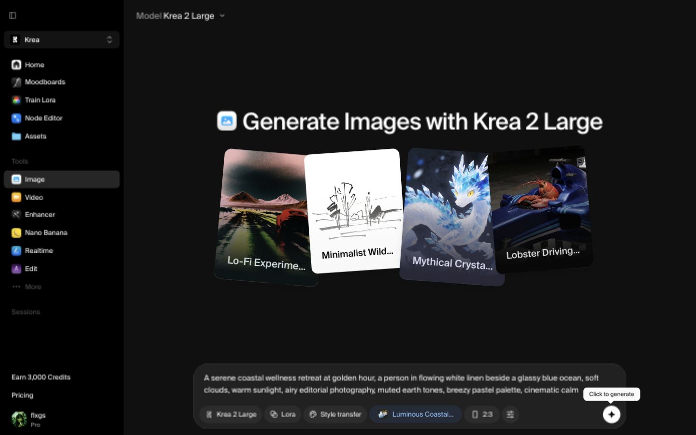Open the Enhancer tool icon
696x435 pixels.
[x=16, y=215]
